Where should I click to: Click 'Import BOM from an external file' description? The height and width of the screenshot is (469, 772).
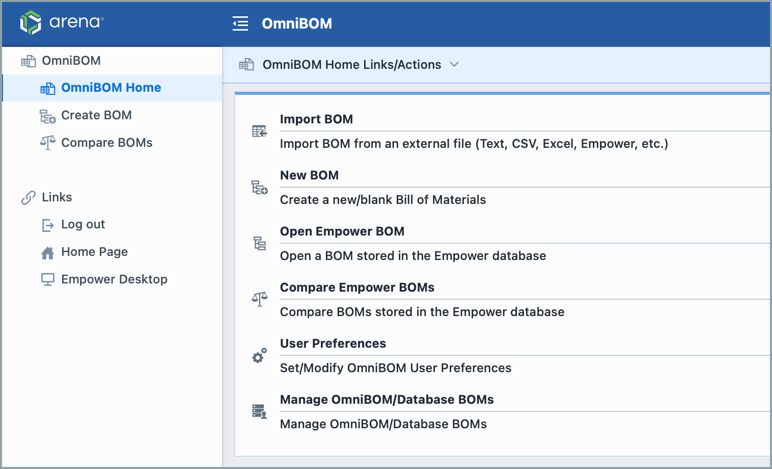tap(474, 144)
